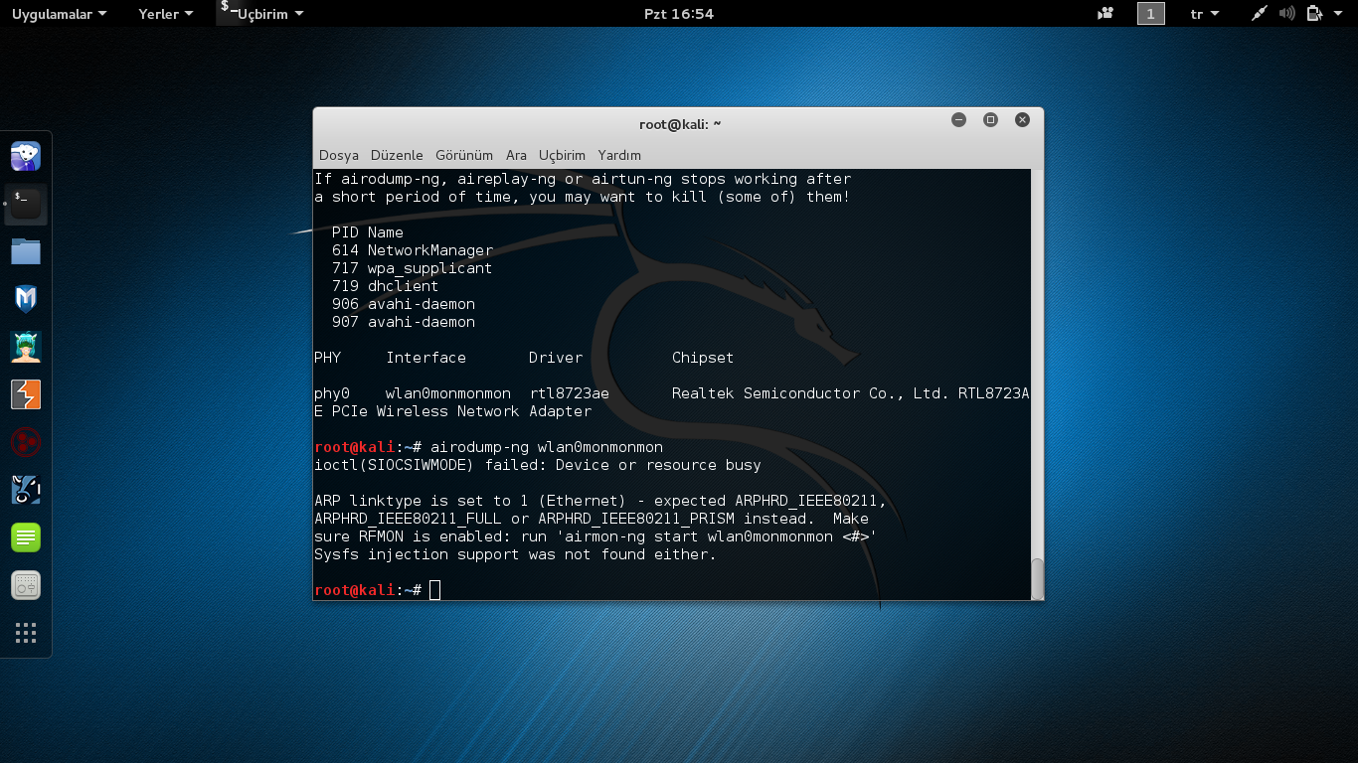Click the 'Chipset' column header text

pos(703,358)
